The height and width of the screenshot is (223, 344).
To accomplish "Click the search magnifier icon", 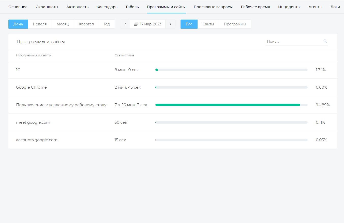I will [325, 41].
